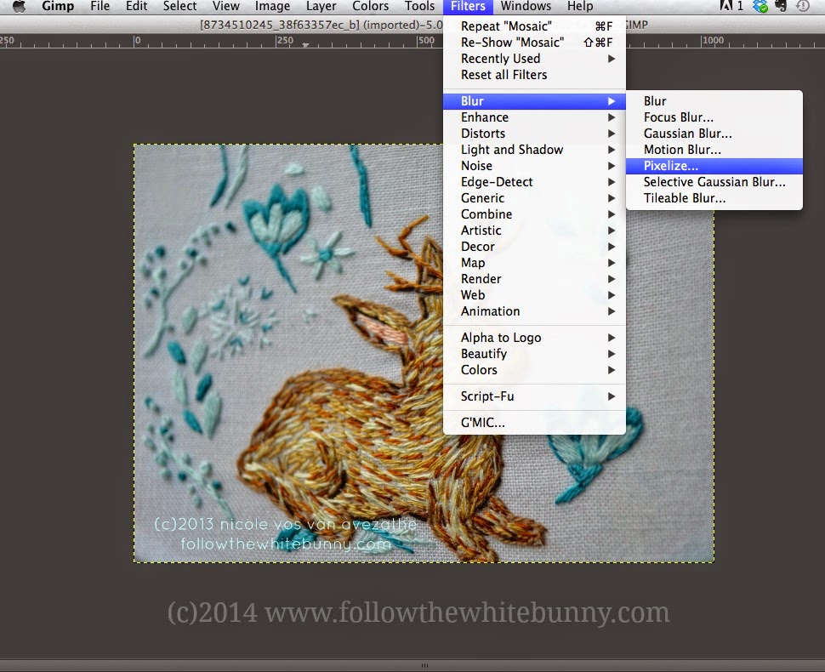825x672 pixels.
Task: Select the Pixelize... filter
Action: [x=714, y=166]
